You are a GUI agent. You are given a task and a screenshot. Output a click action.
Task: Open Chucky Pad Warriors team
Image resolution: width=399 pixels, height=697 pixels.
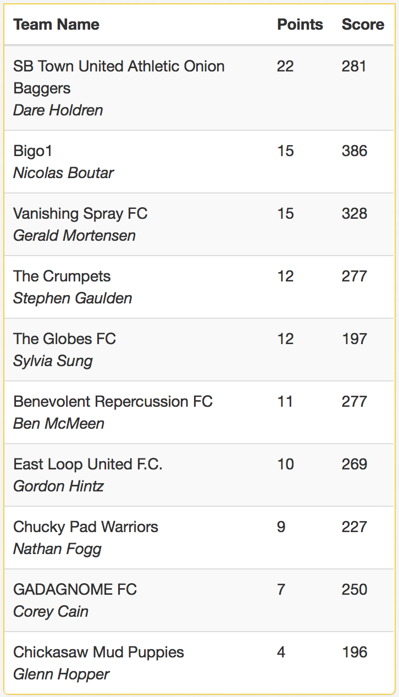click(86, 527)
